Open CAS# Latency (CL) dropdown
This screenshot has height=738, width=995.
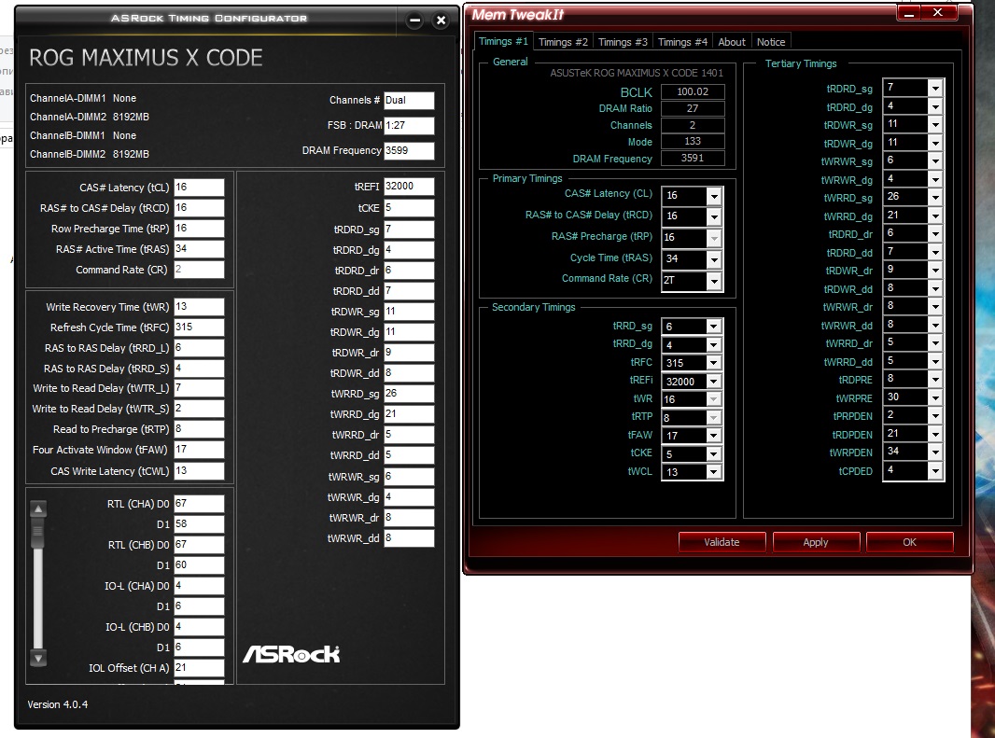[x=715, y=196]
